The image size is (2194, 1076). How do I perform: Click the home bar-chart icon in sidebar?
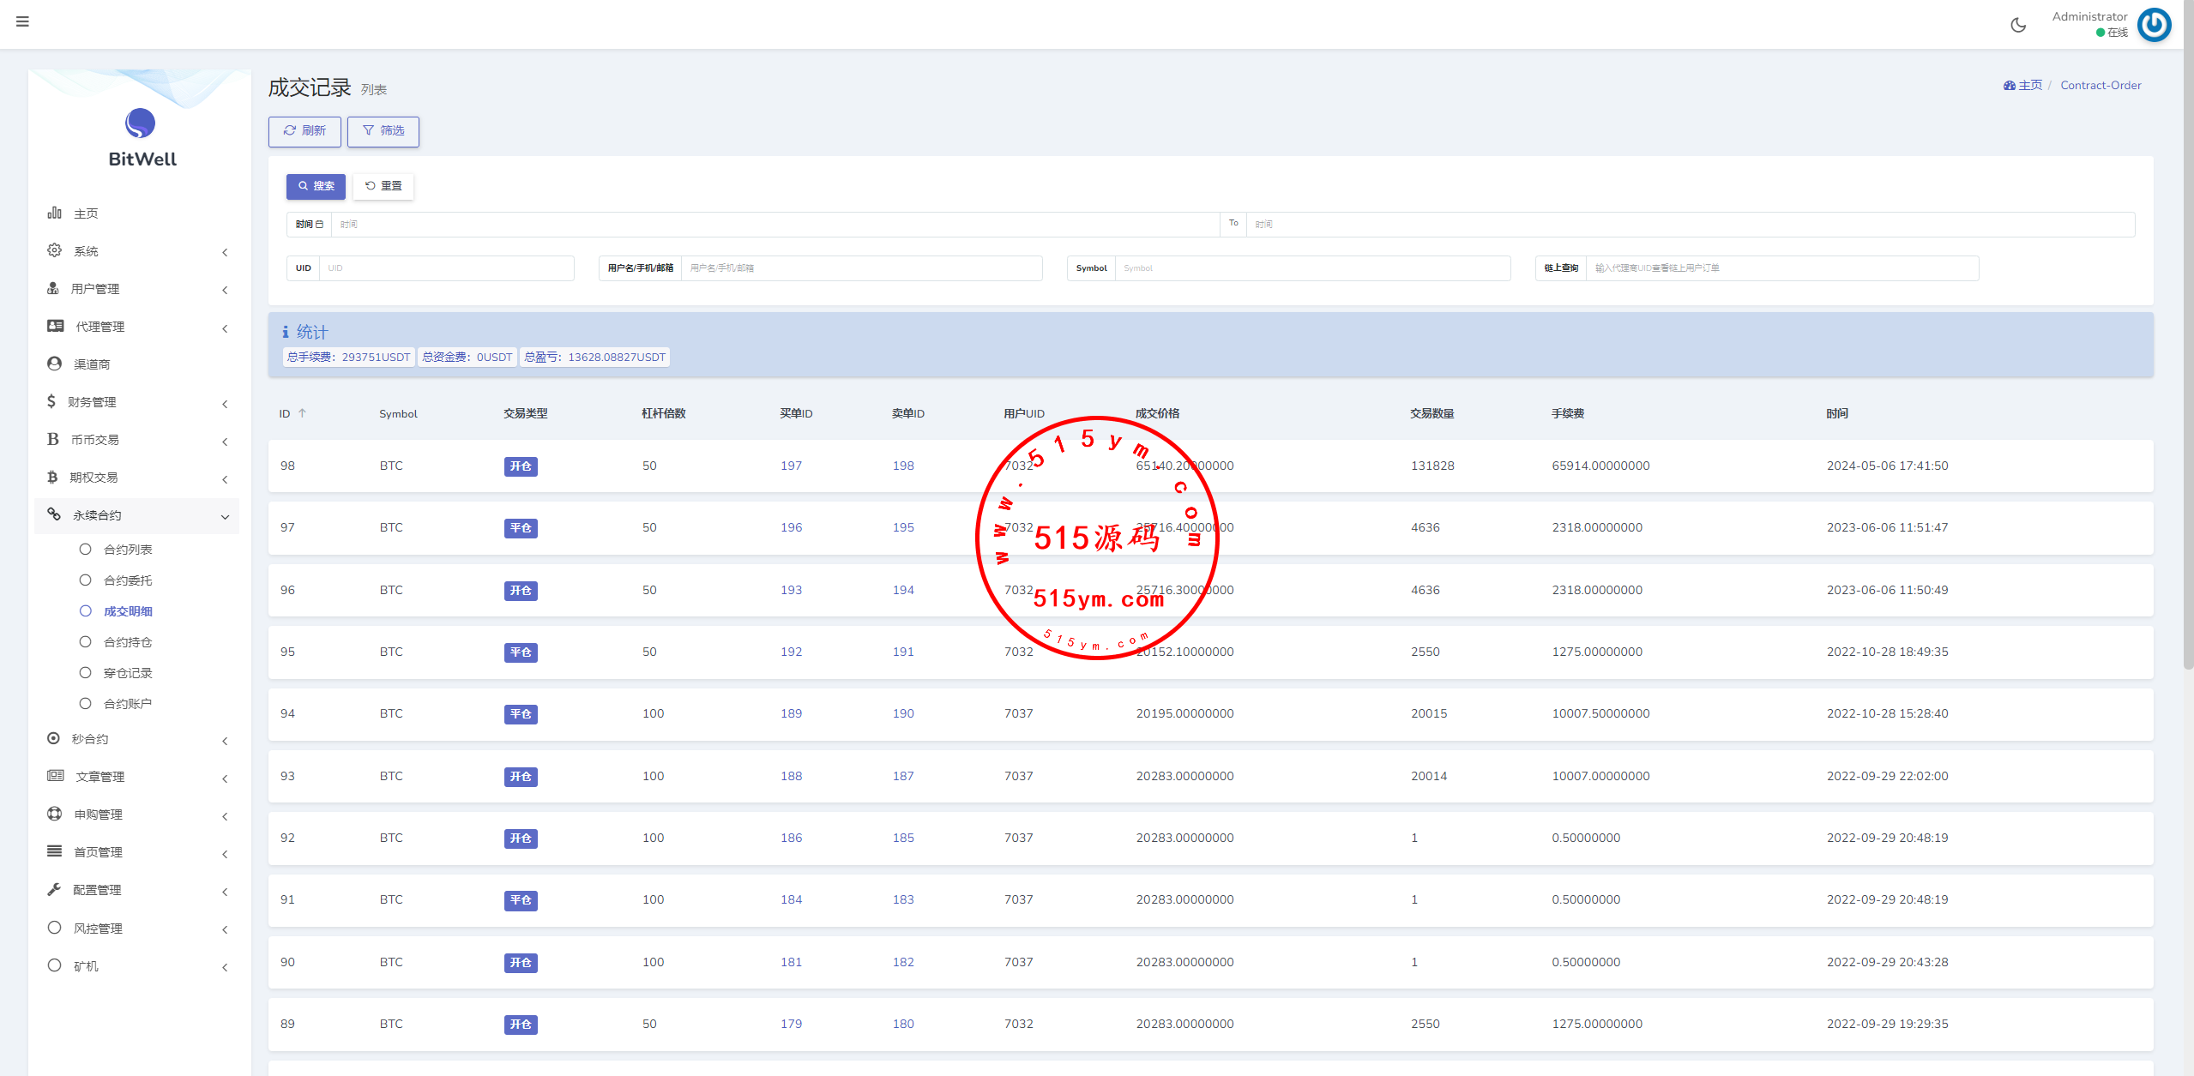pyautogui.click(x=54, y=213)
